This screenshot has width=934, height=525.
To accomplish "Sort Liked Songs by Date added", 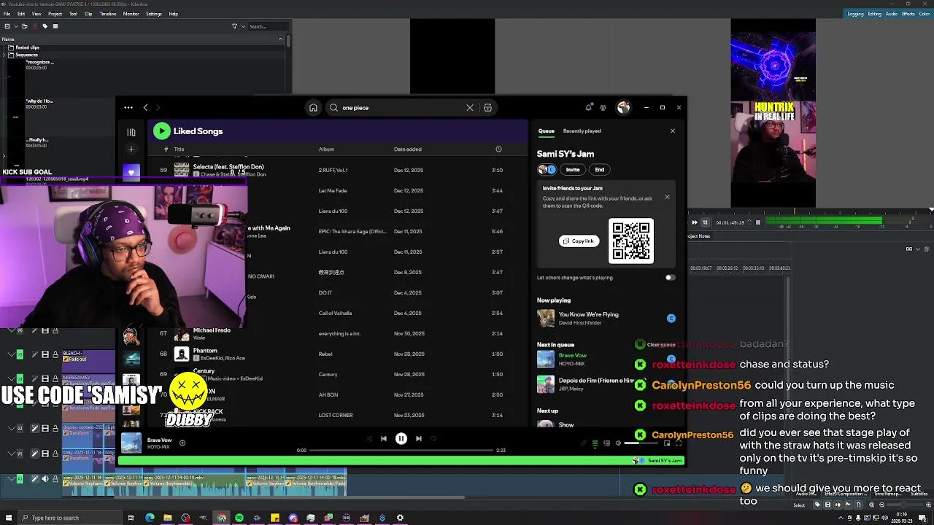I will (408, 149).
